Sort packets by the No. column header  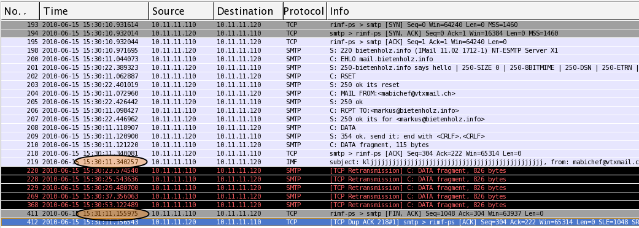coord(20,11)
